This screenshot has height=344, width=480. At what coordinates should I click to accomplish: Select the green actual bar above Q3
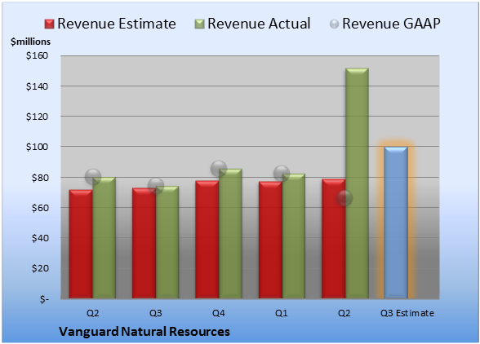pos(167,242)
